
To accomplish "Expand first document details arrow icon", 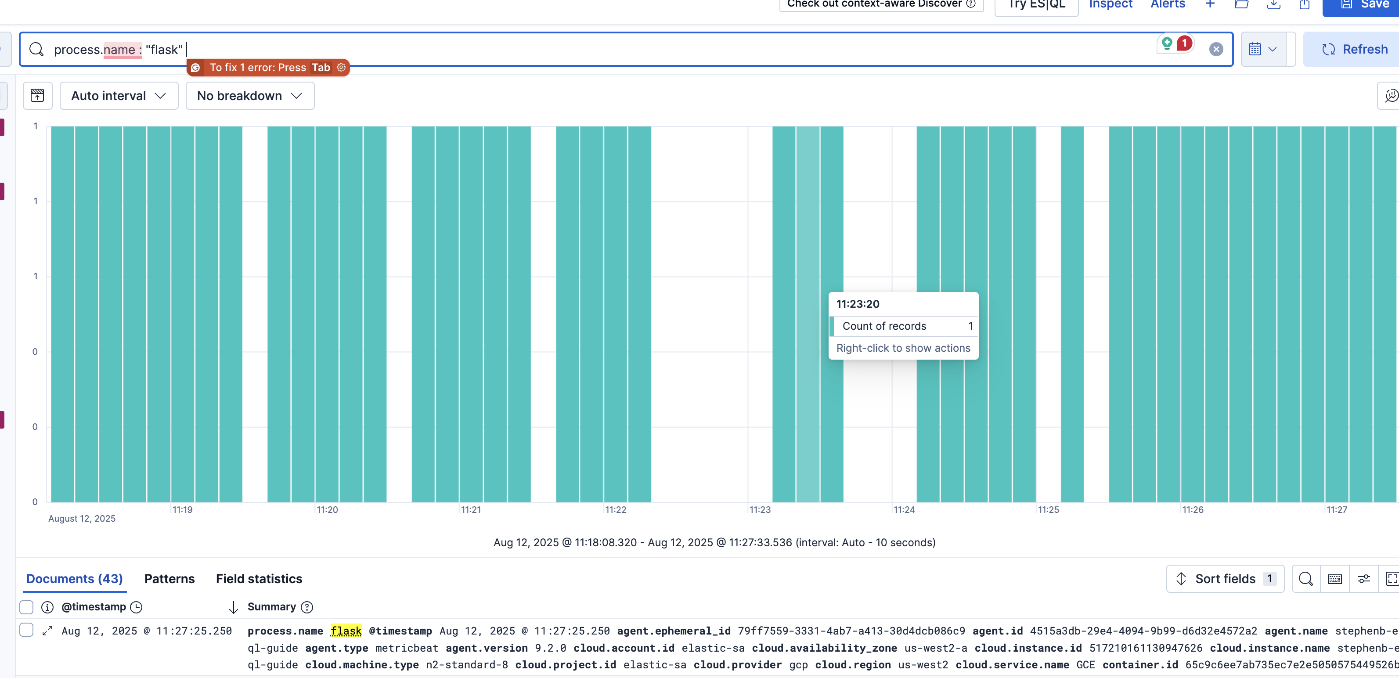I will [47, 630].
